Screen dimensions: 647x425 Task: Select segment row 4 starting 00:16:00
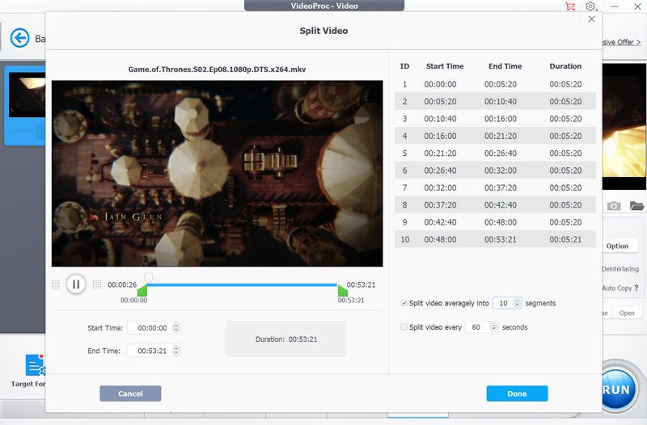tap(495, 136)
